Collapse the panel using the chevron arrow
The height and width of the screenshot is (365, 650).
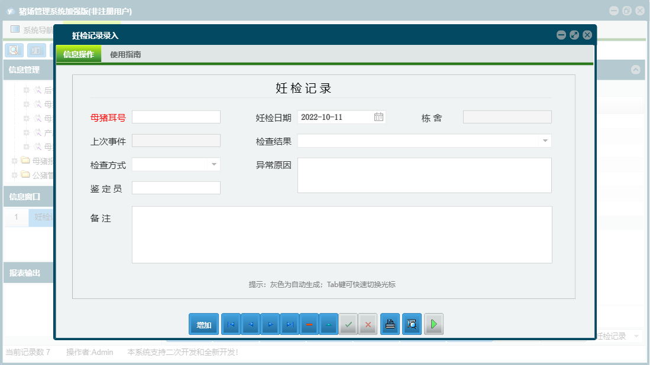[x=636, y=70]
